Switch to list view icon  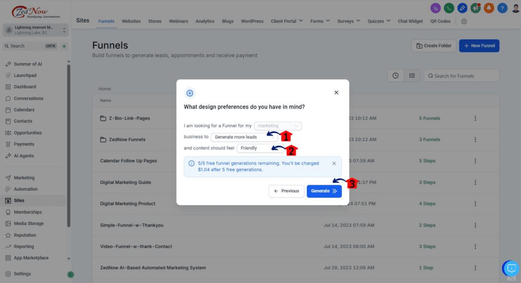[x=412, y=76]
